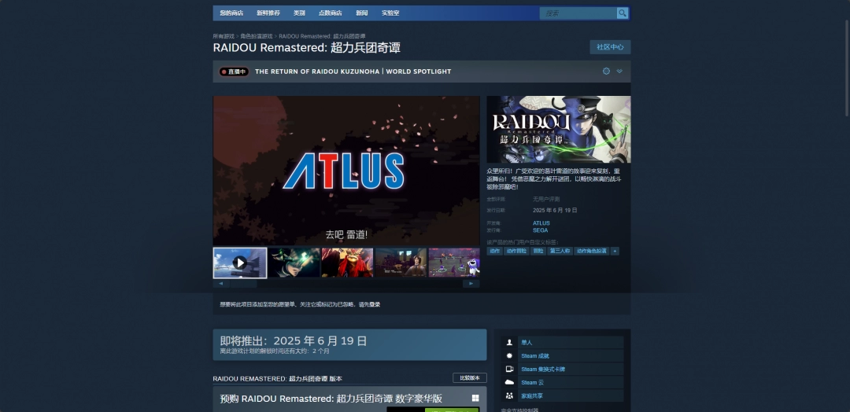Open 新鲜推荐 menu tab

pos(268,13)
